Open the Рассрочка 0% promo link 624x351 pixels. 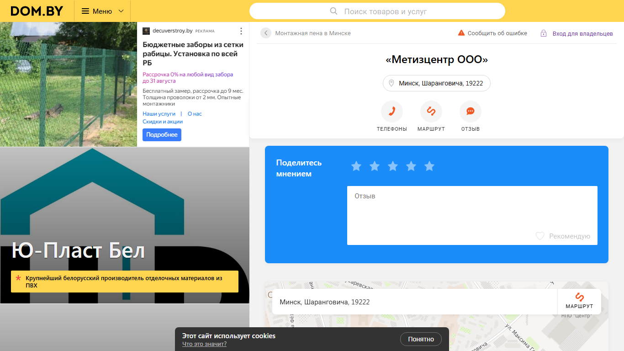[x=188, y=78]
